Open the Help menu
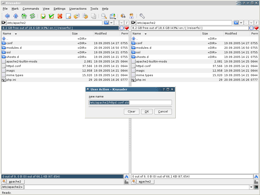 click(x=105, y=9)
